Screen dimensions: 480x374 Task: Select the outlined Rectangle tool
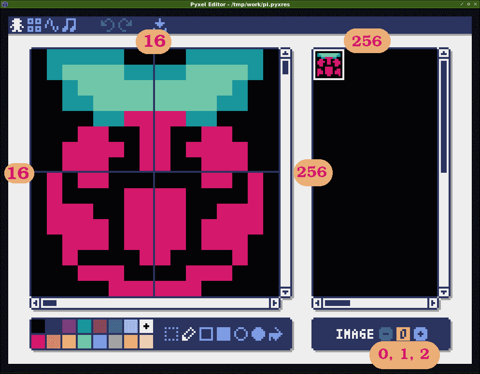[206, 334]
